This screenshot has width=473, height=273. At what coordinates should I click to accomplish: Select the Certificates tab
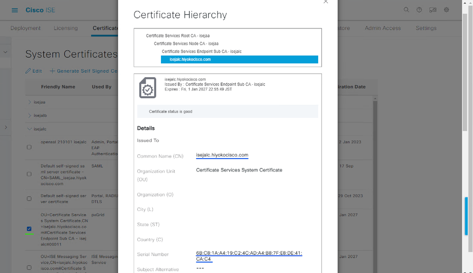click(x=105, y=28)
